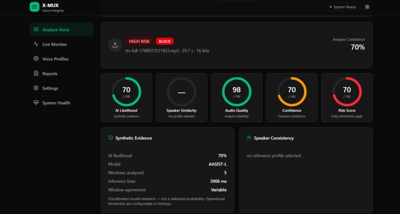Click the Analyze Voice waveform icon
This screenshot has height=214, width=400.
coord(36,30)
